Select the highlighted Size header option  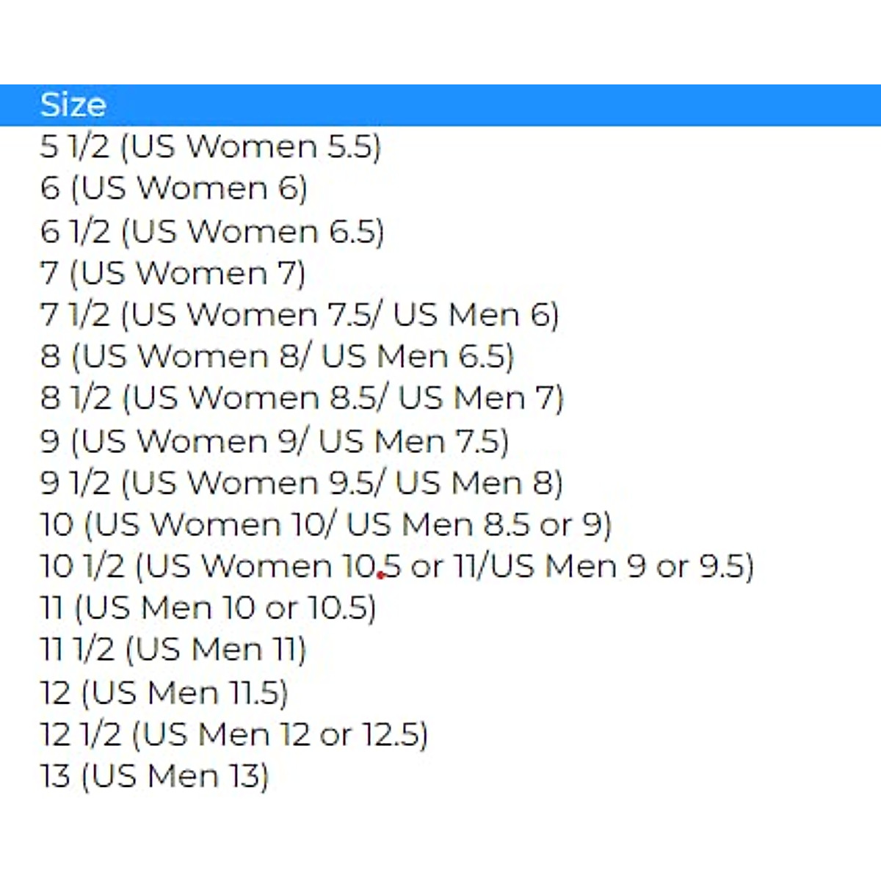(x=73, y=105)
